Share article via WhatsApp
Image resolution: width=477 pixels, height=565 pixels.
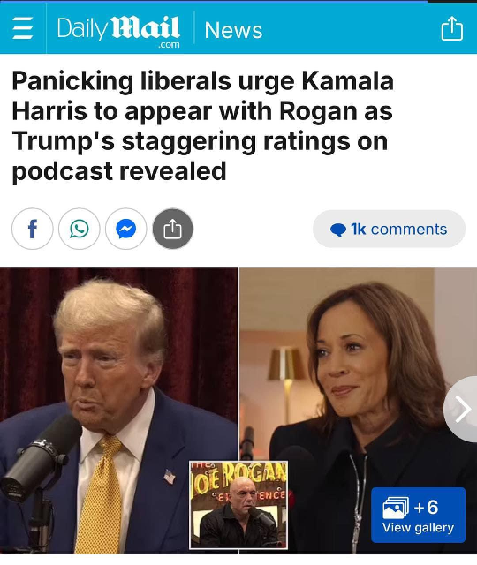click(79, 229)
